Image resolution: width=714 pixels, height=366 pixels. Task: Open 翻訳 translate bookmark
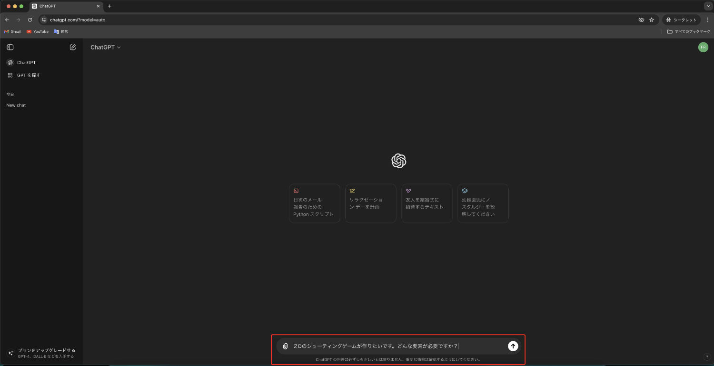[x=61, y=31]
